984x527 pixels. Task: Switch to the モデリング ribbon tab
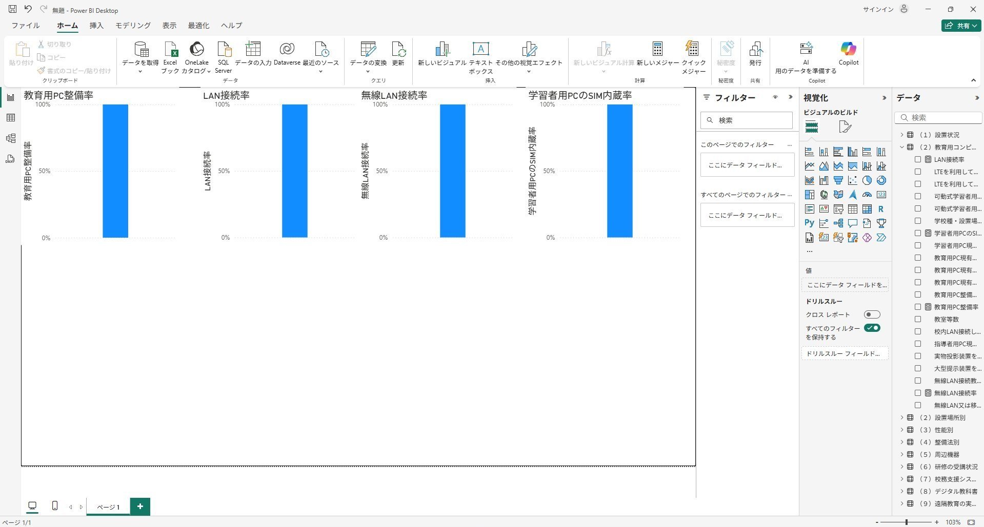click(133, 26)
